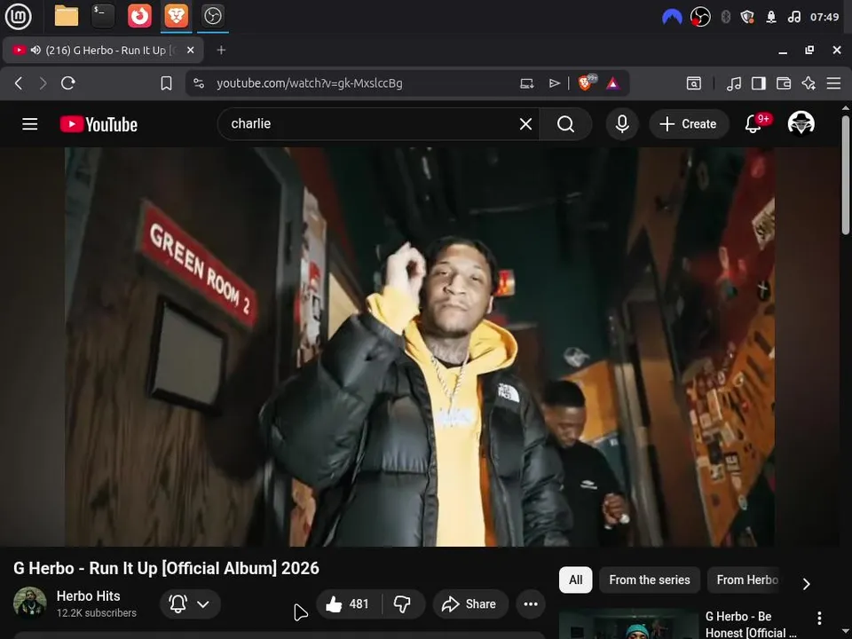Click the video player to pause
The height and width of the screenshot is (639, 852).
tap(420, 347)
